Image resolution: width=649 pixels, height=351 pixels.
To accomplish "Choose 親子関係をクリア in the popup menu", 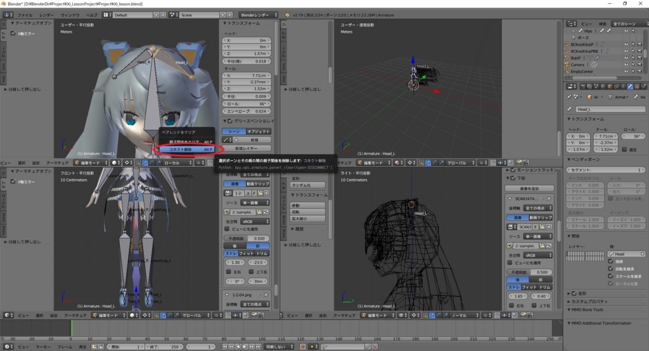I will [187, 142].
